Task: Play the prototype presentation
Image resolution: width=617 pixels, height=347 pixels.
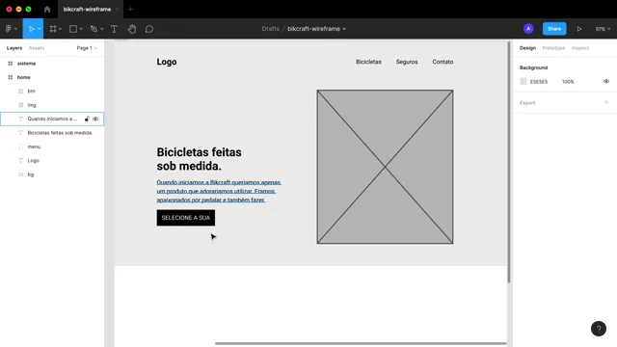Action: (579, 29)
